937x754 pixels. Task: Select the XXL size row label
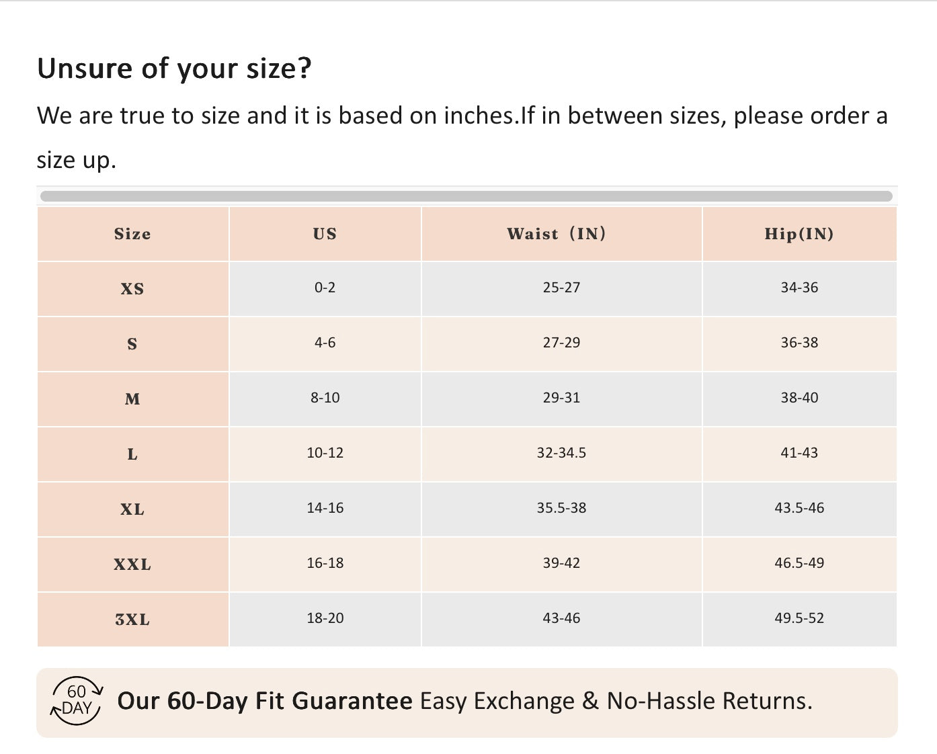coord(132,564)
